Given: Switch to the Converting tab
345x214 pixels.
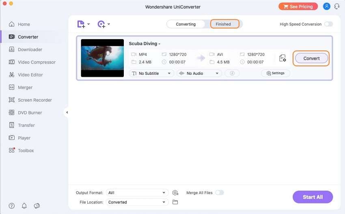Looking at the screenshot, I should [186, 24].
